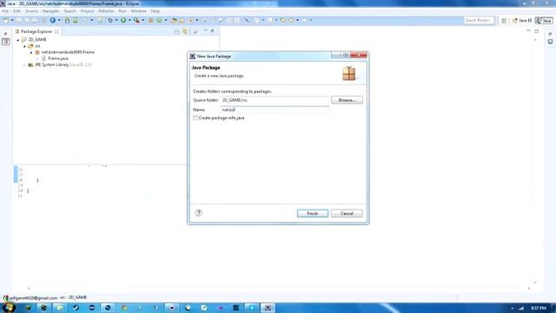Click the package Name input field
Viewport: 556px width, 313px height.
pos(275,110)
